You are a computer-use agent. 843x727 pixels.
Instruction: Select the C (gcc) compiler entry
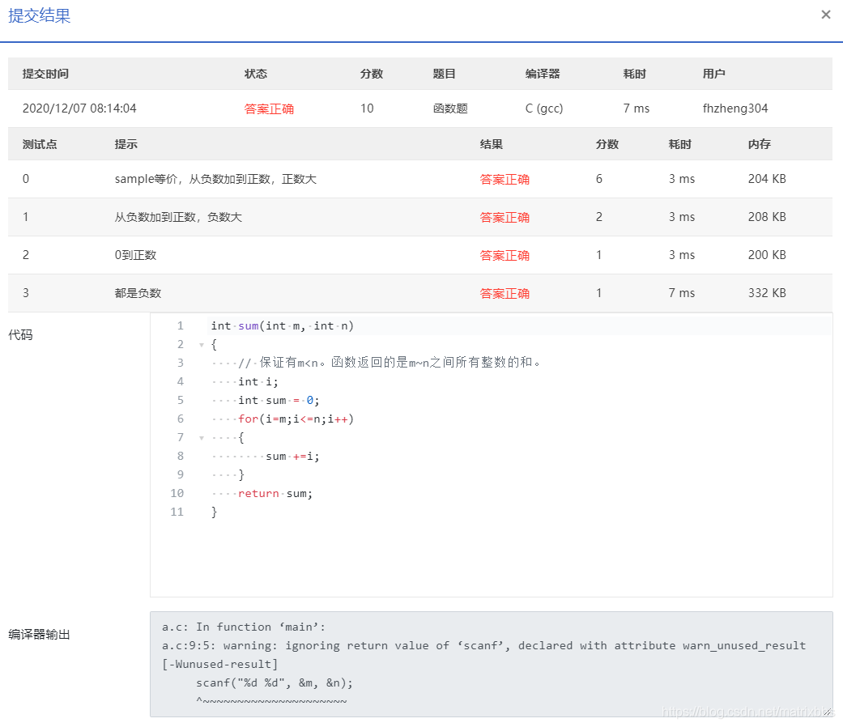543,108
